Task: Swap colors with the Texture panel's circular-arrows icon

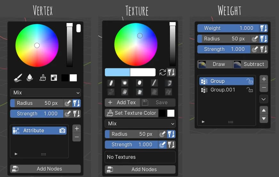Action: point(163,72)
